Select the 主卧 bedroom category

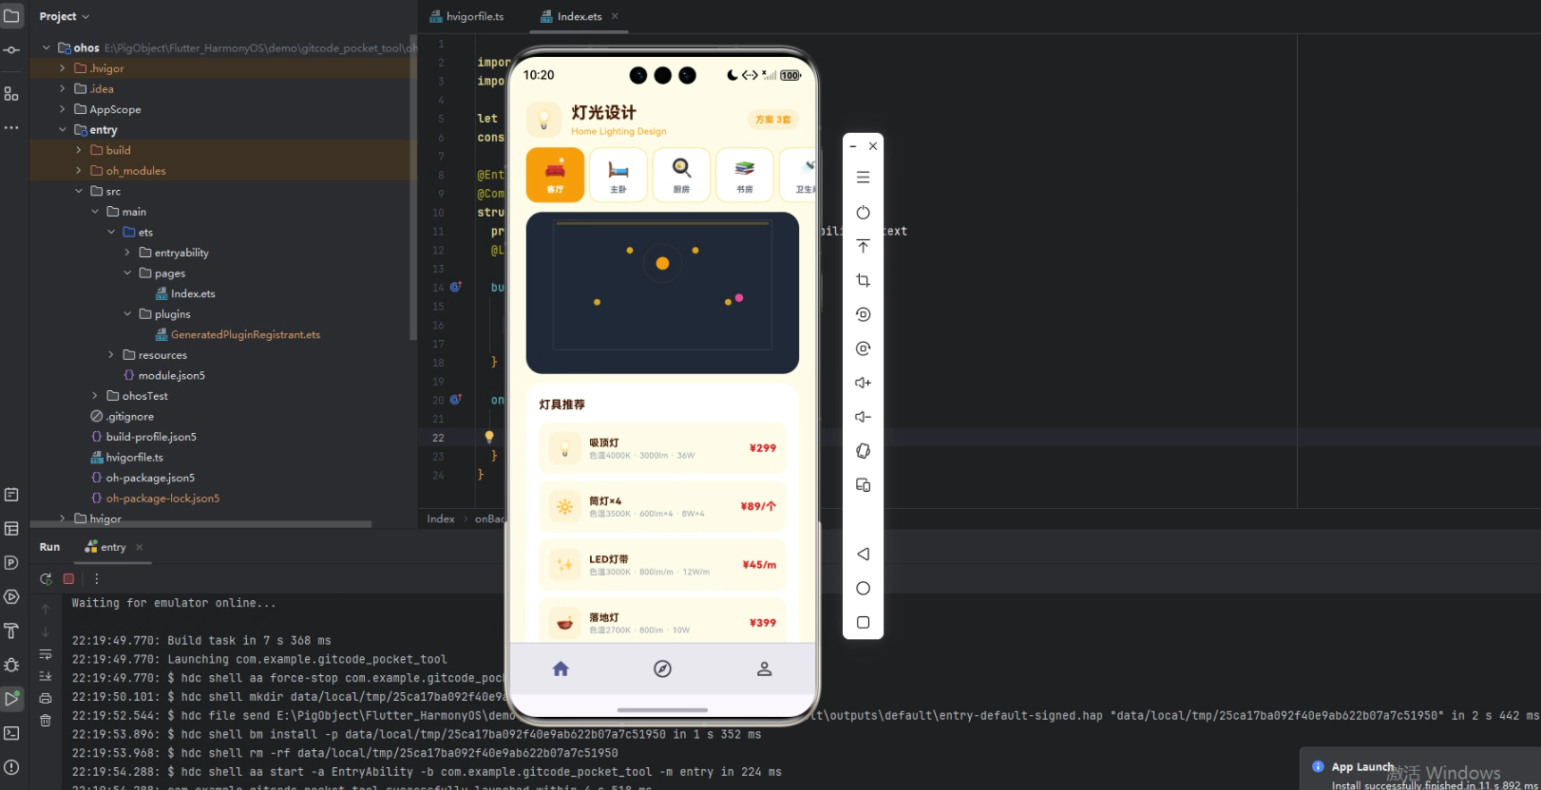(x=618, y=175)
